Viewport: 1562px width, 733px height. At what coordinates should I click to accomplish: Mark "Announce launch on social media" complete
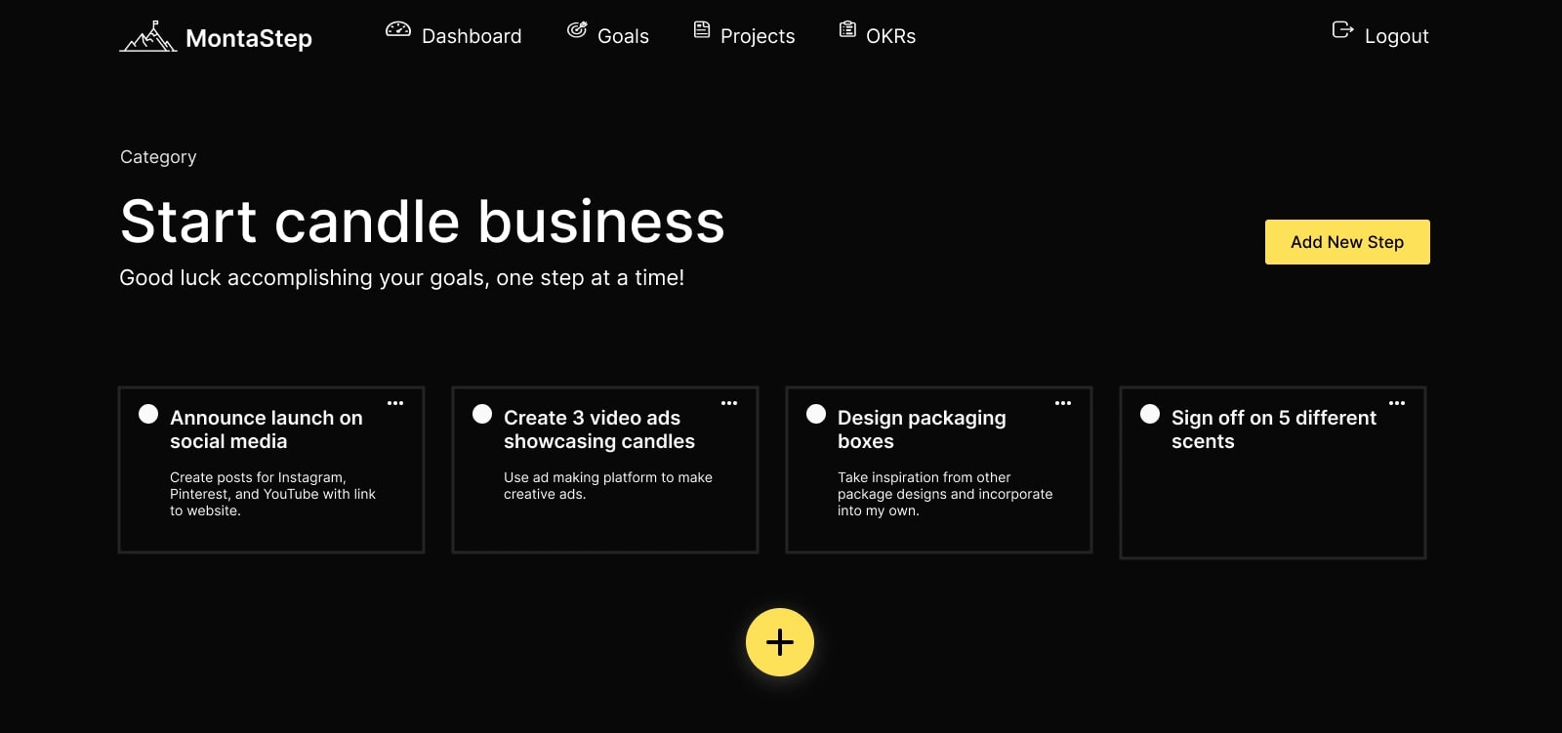(x=148, y=414)
